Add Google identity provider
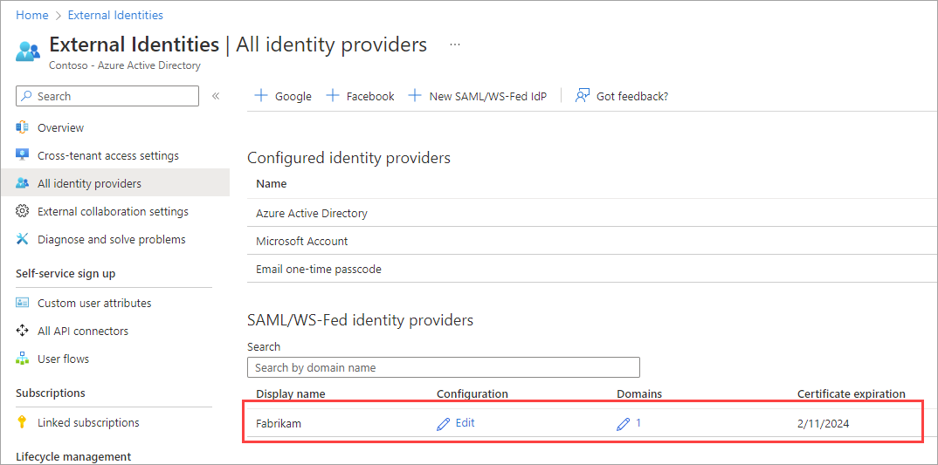 pyautogui.click(x=283, y=96)
